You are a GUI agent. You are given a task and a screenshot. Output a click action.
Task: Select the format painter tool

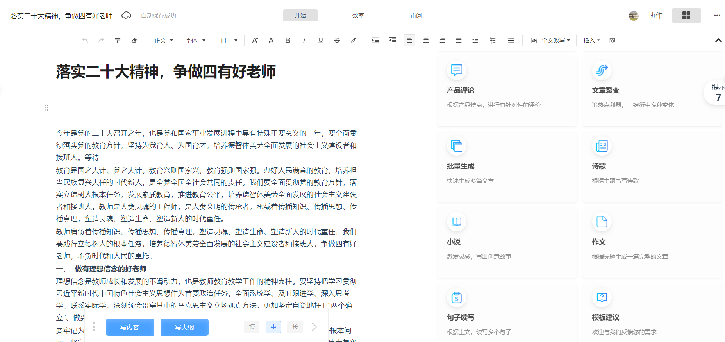click(x=118, y=40)
